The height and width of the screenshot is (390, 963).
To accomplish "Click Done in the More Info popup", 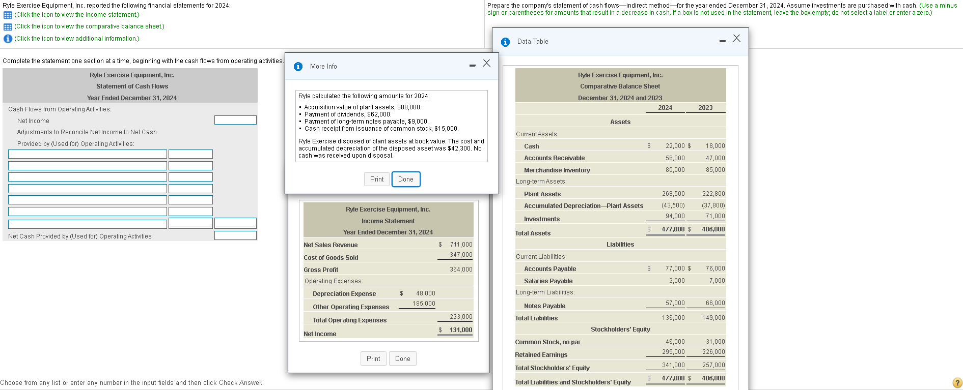I will [x=406, y=179].
